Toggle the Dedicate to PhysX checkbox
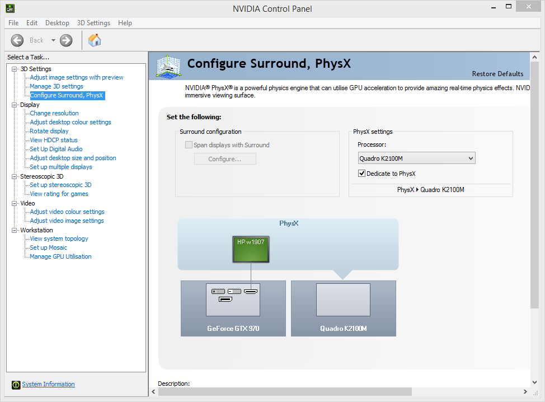545x402 pixels. point(362,173)
